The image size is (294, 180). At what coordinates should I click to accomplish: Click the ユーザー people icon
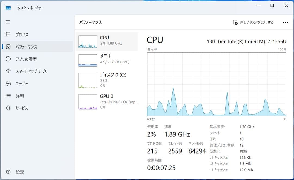(8, 83)
